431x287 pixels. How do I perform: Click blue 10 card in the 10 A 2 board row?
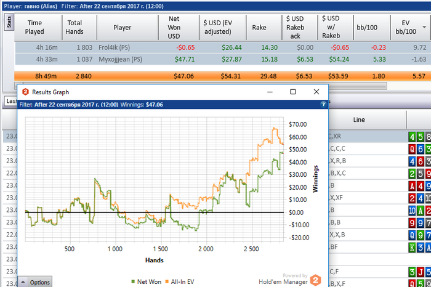pyautogui.click(x=412, y=211)
